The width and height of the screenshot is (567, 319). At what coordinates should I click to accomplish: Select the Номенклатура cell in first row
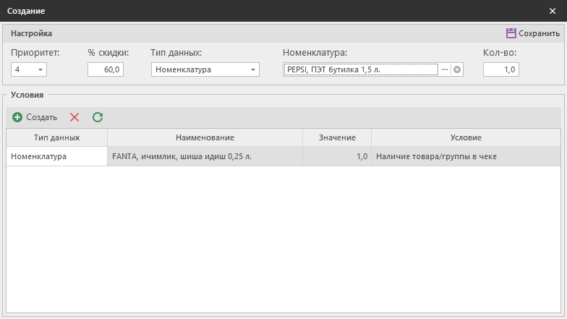(x=56, y=156)
